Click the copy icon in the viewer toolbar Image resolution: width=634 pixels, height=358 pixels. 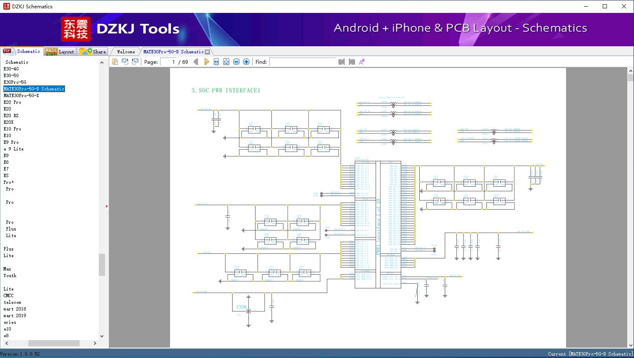115,62
